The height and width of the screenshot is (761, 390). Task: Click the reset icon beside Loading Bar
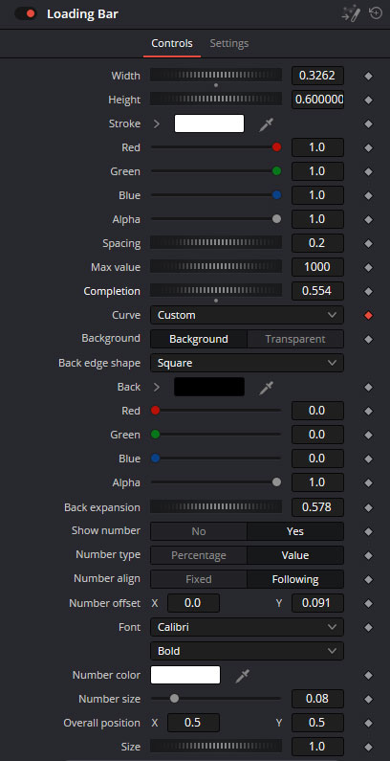click(x=376, y=13)
